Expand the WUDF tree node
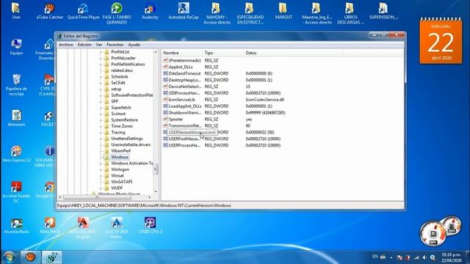 (101, 188)
